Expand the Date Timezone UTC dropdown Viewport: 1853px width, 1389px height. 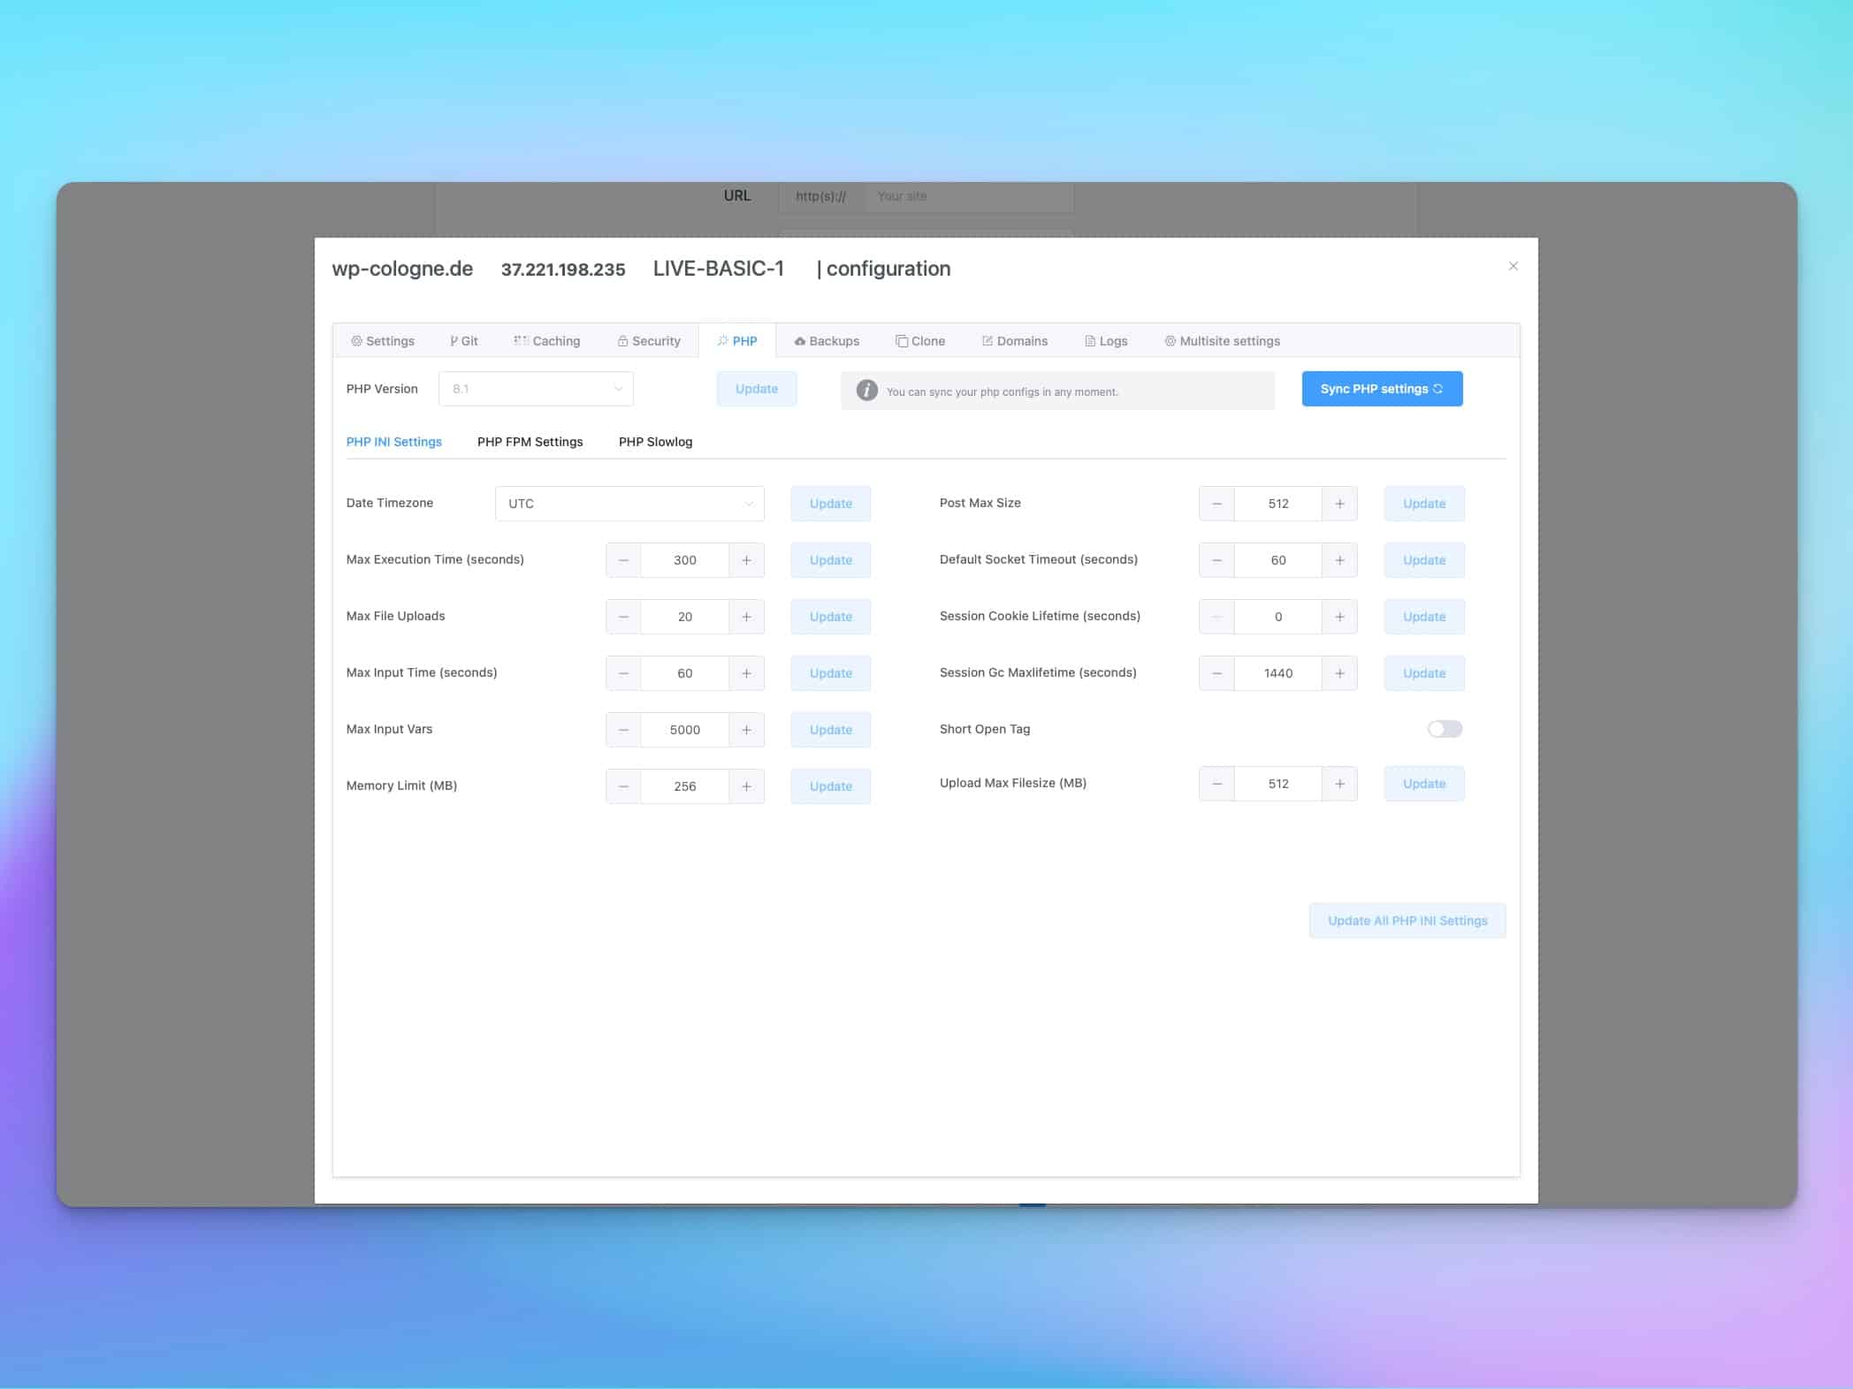[x=629, y=504]
